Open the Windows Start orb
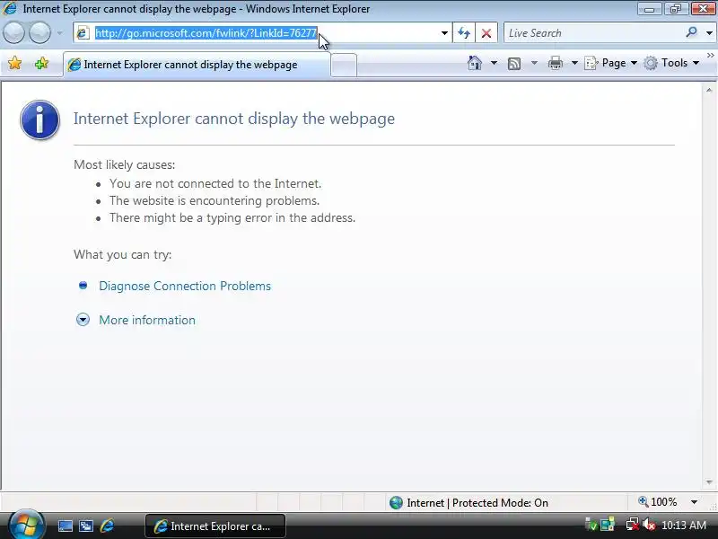 26,526
